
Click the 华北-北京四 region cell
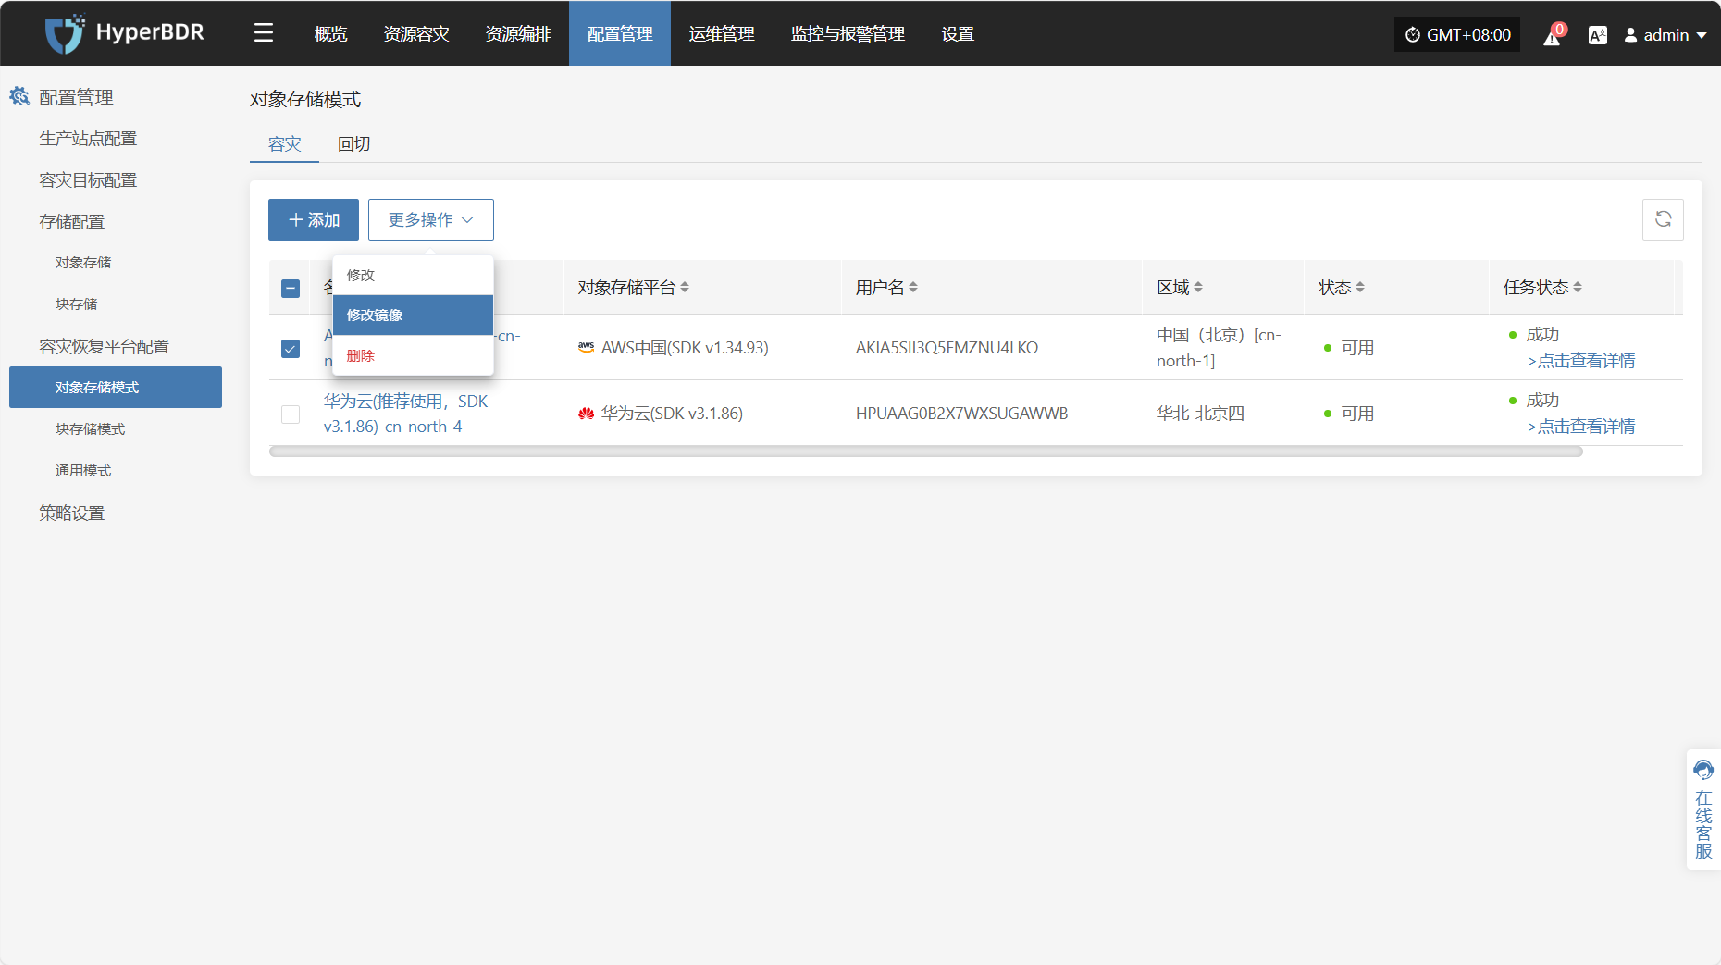[1200, 414]
